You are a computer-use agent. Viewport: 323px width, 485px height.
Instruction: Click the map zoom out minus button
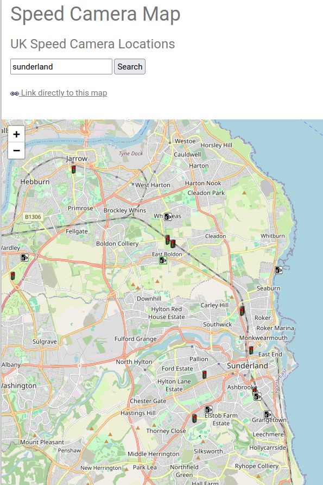(16, 150)
